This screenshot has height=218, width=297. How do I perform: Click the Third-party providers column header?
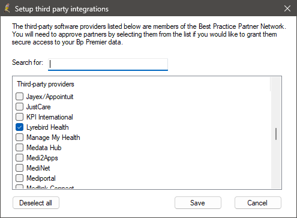(x=46, y=84)
